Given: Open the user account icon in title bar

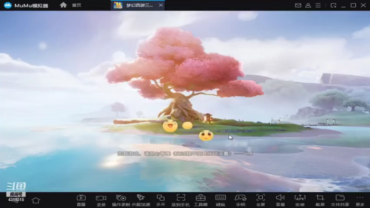Looking at the screenshot, I should click(x=308, y=5).
